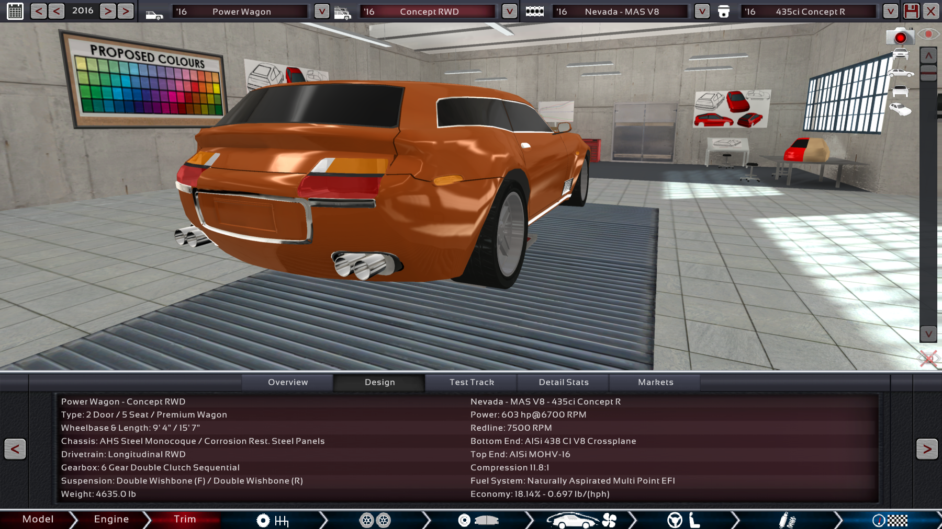942x529 pixels.
Task: Take a screenshot with the camera icon
Action: (x=900, y=37)
